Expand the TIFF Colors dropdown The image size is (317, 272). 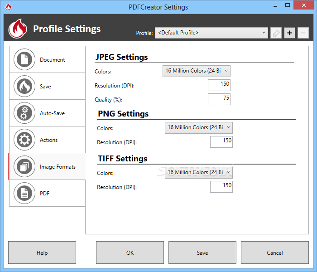click(x=199, y=173)
